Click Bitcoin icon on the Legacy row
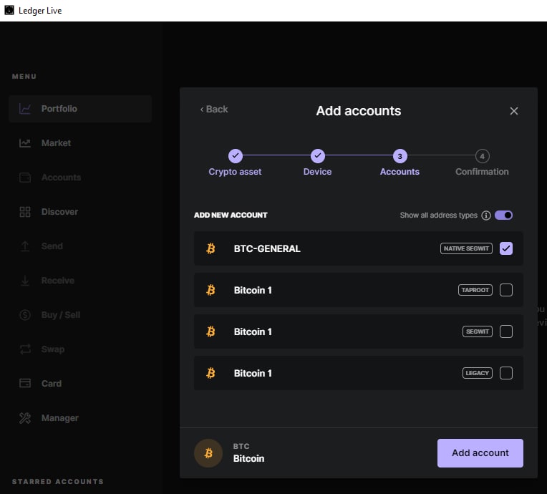 pos(210,373)
